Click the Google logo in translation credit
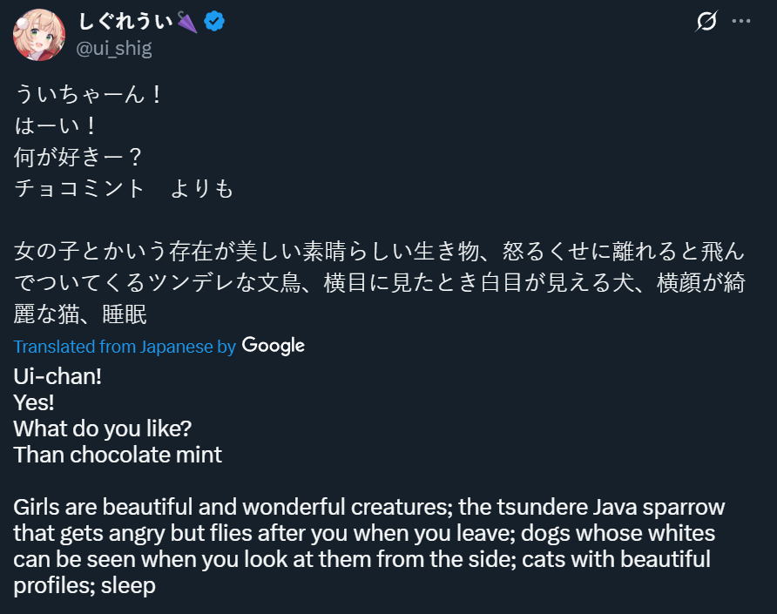Image resolution: width=777 pixels, height=614 pixels. pos(273,346)
